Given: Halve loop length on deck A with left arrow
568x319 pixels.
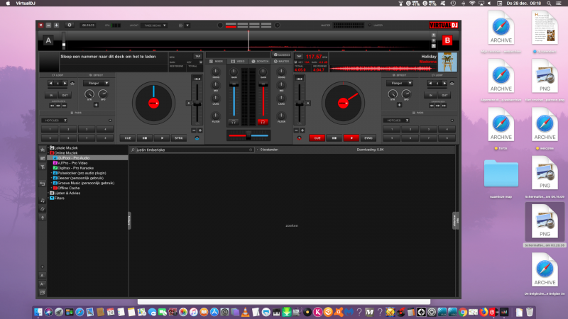Looking at the screenshot, I should pos(50,83).
